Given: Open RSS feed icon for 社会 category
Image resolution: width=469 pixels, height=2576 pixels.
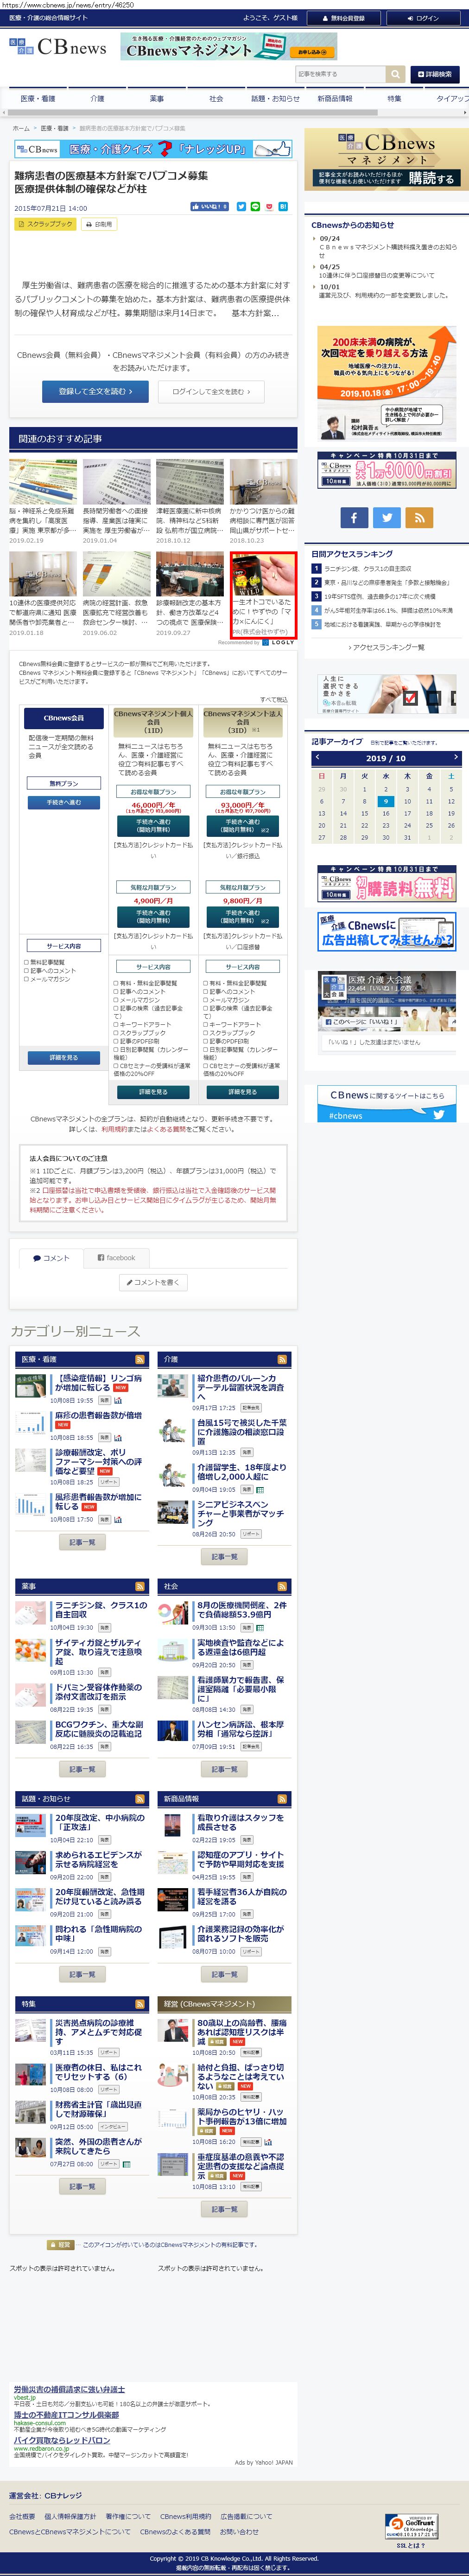Looking at the screenshot, I should 282,1587.
